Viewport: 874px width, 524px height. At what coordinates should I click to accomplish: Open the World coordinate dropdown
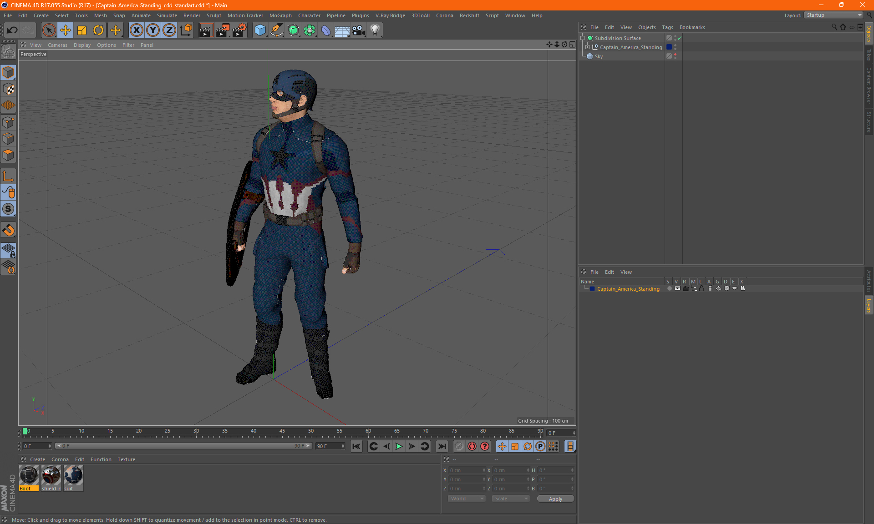tap(467, 499)
